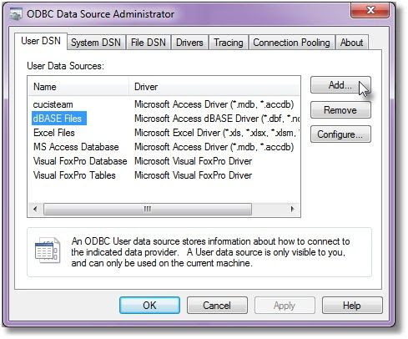Switch to the System DSN tab
Image resolution: width=408 pixels, height=339 pixels.
pyautogui.click(x=96, y=43)
